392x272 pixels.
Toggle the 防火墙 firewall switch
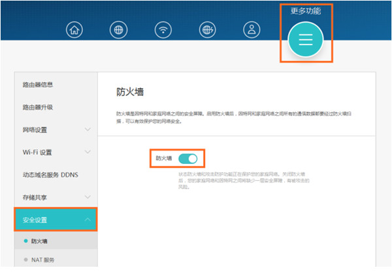coord(188,159)
